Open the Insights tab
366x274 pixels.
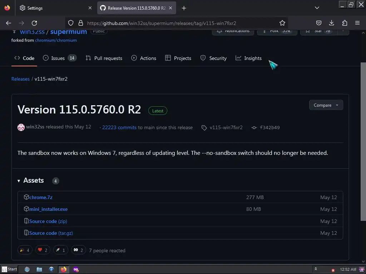pos(249,58)
